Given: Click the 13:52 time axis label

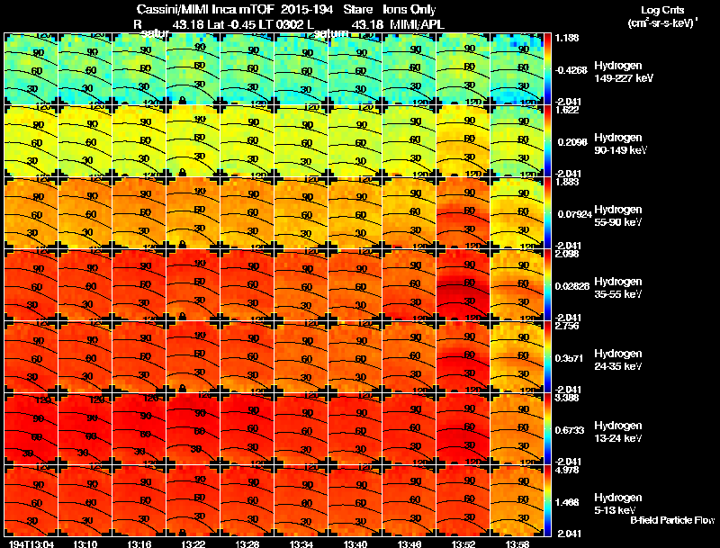Looking at the screenshot, I should pos(463,544).
